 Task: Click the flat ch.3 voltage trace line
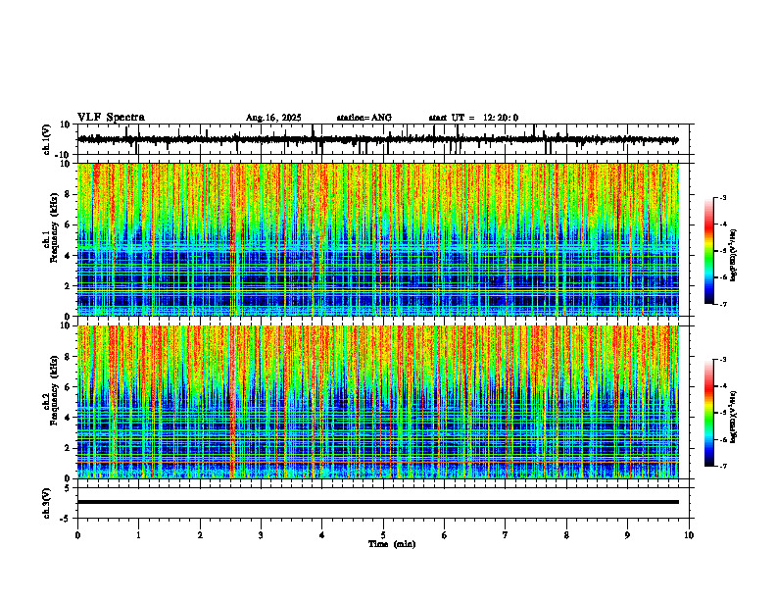[x=378, y=502]
